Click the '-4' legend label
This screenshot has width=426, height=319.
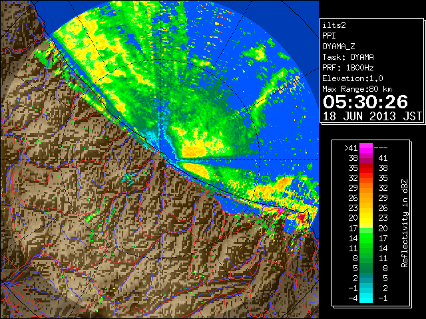[x=353, y=298]
